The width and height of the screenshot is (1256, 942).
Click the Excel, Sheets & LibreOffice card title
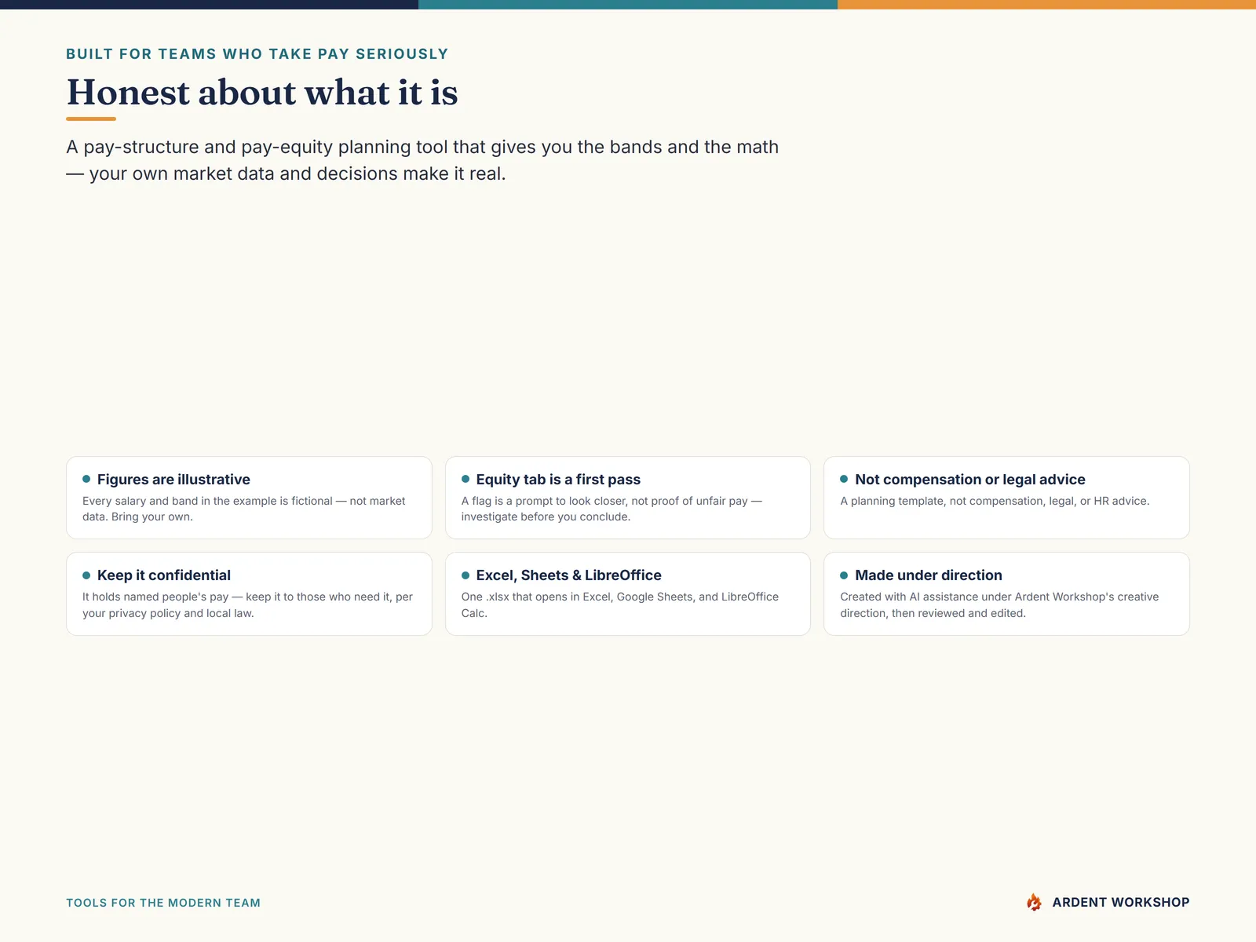point(569,575)
